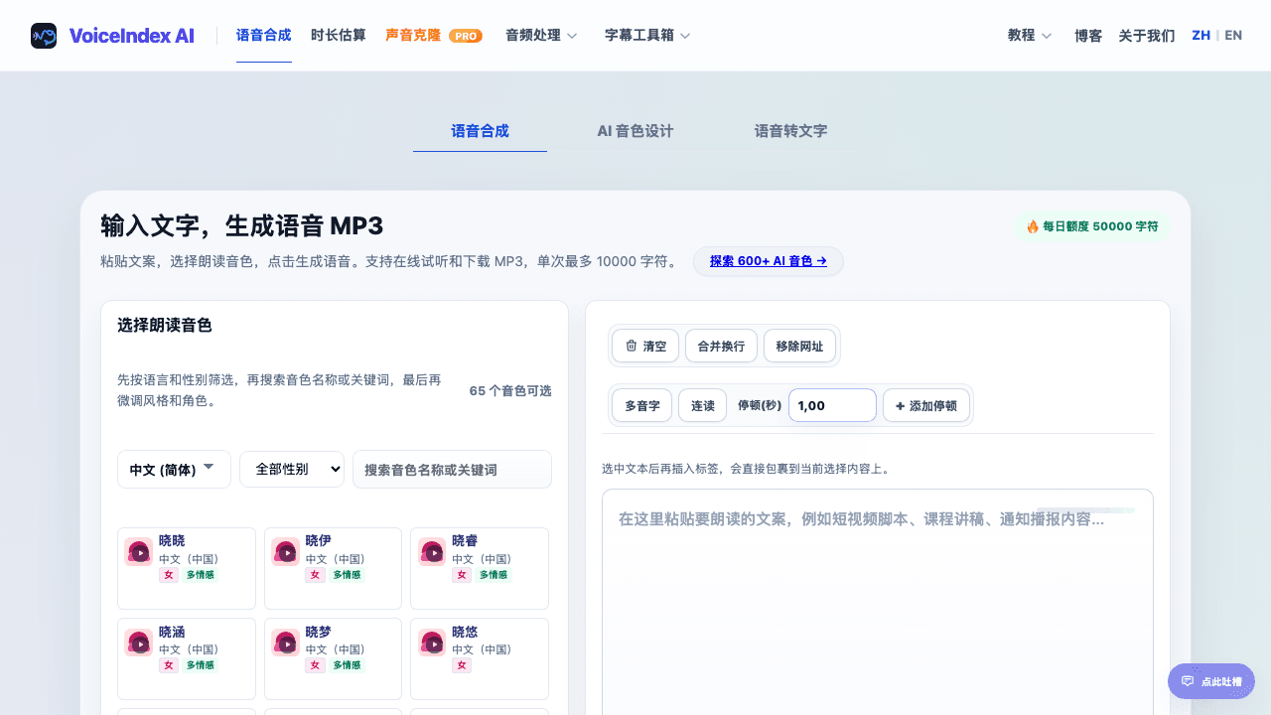Screen dimensions: 1271x715
Task: Play the 晓悠 voice preview
Action: point(432,643)
